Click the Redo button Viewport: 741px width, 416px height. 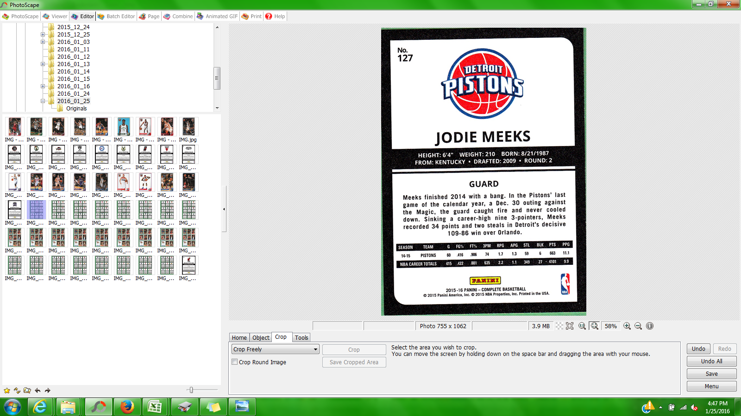724,349
